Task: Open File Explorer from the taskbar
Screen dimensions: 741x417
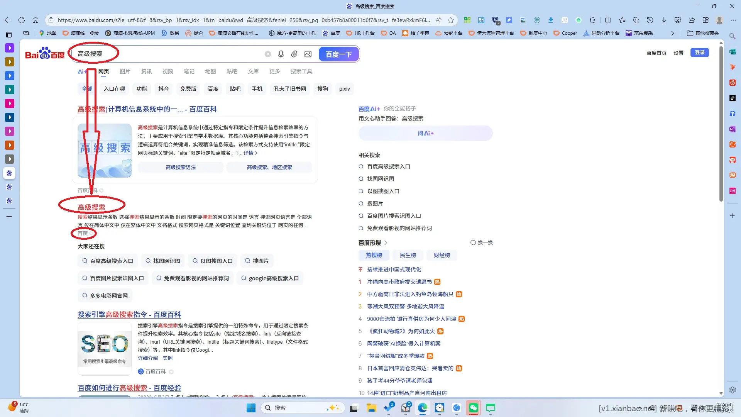Action: [371, 408]
